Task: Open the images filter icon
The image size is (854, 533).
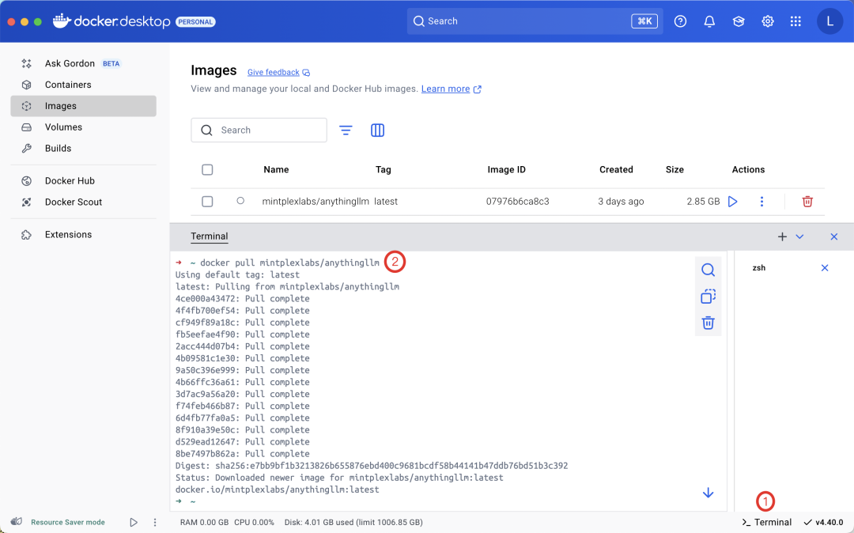Action: [x=346, y=130]
